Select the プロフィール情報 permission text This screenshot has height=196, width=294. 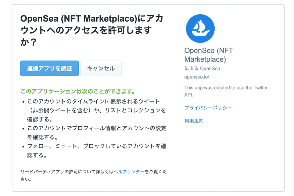[x=97, y=133]
